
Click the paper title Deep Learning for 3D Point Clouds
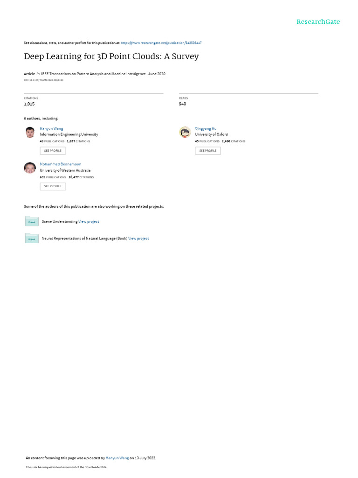111,56
